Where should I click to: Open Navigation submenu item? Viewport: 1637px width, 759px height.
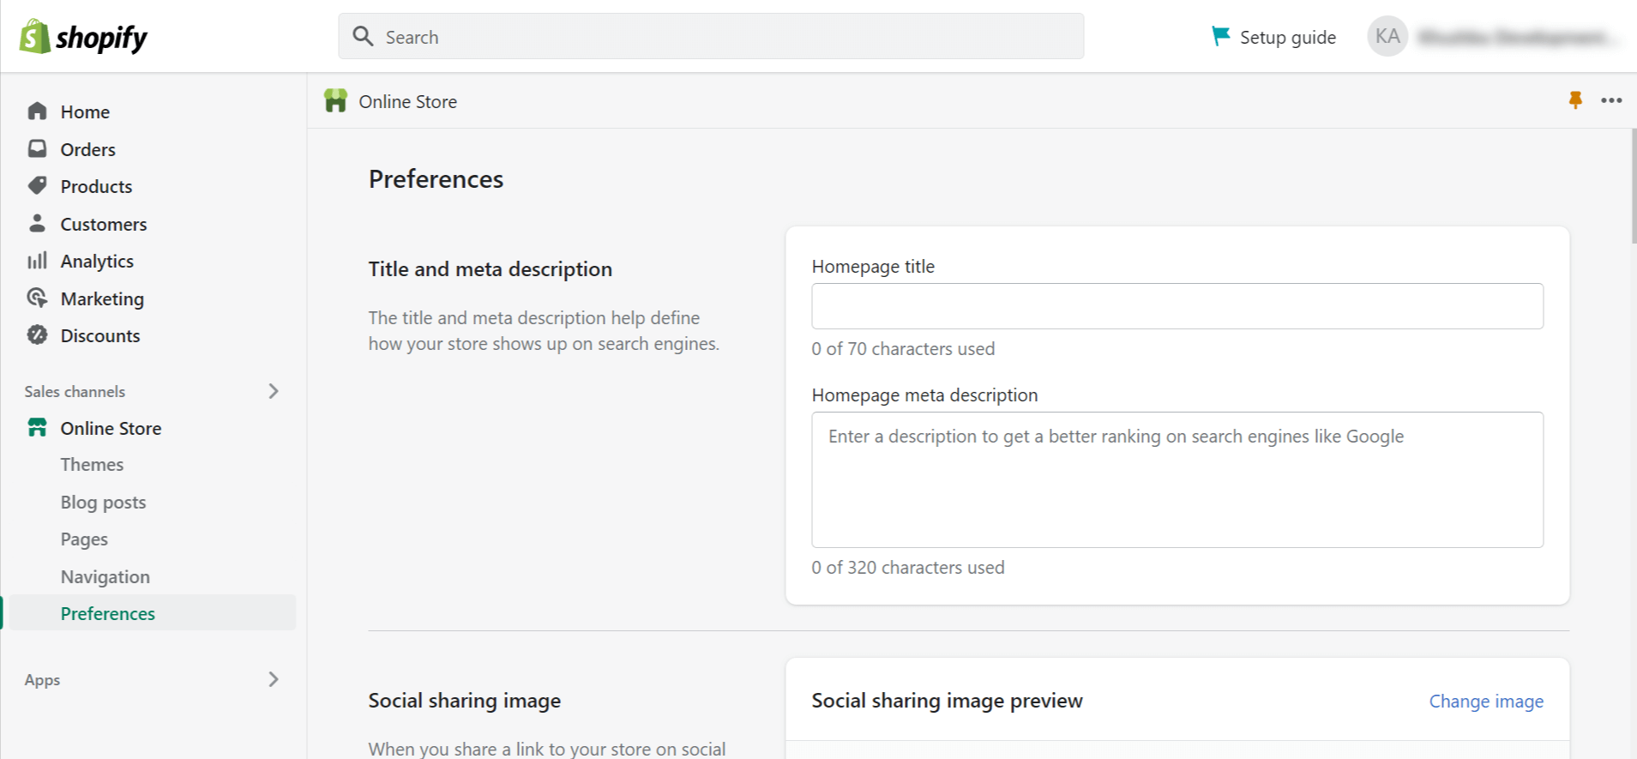(x=105, y=576)
